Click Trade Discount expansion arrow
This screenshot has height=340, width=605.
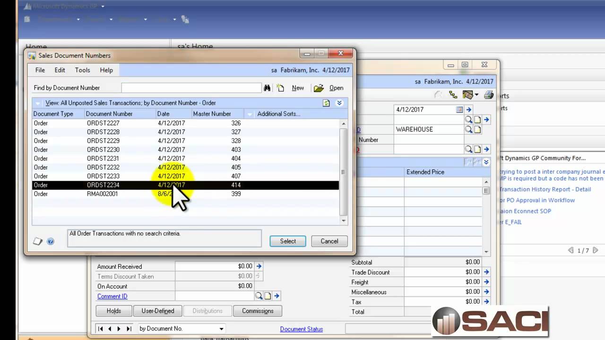[x=486, y=272]
